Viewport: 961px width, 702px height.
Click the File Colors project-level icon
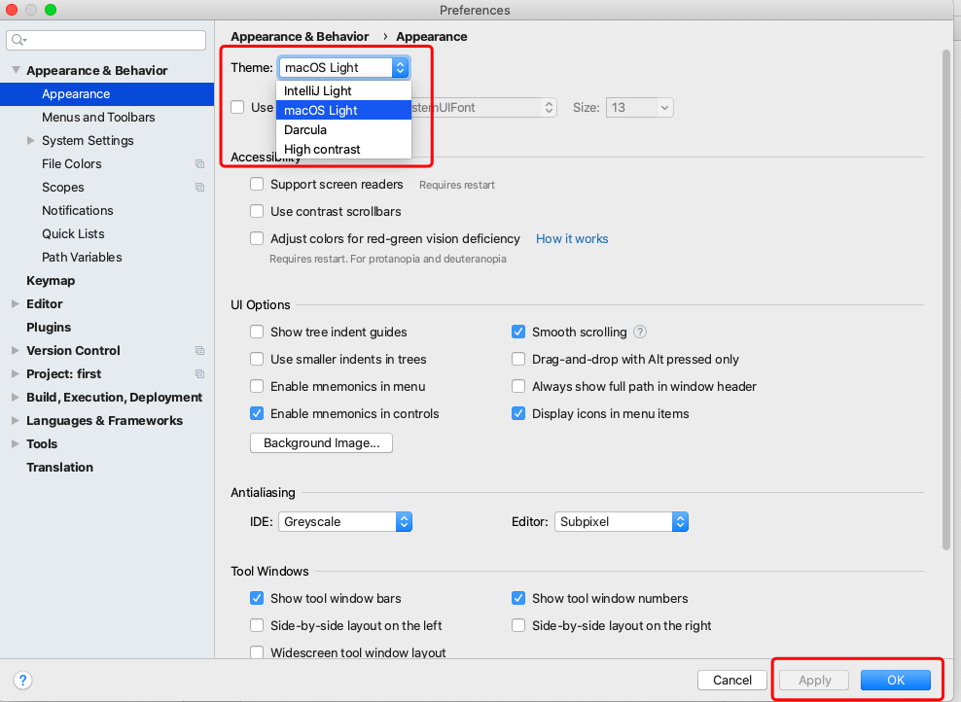tap(199, 163)
